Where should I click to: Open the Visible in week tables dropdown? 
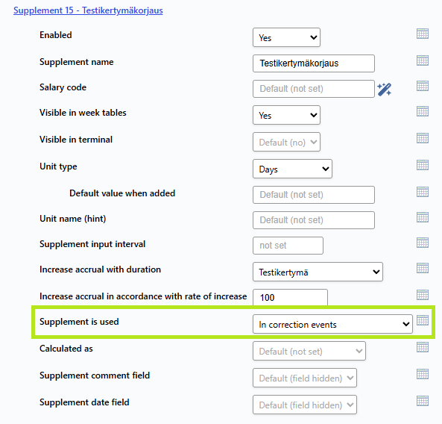(x=286, y=115)
